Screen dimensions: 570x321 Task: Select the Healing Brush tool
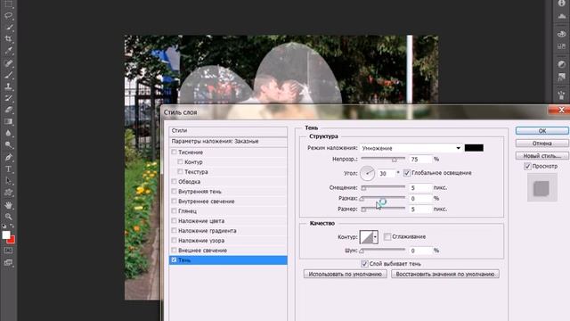coord(8,63)
